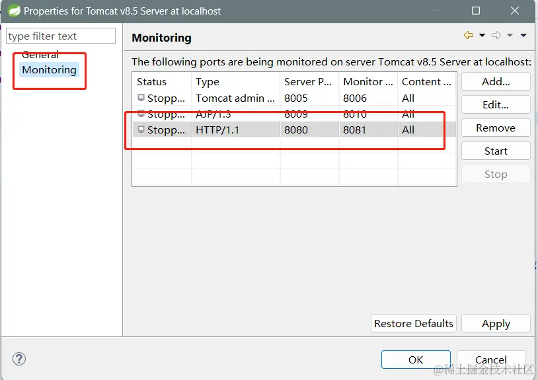Screen dimensions: 538x380
Task: Click the Cancel button
Action: tap(491, 360)
